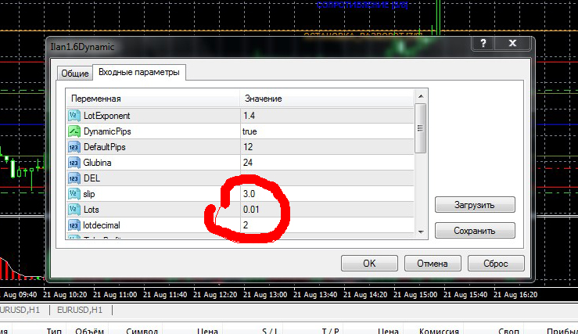The width and height of the screenshot is (578, 334).
Task: Select the lotdecimal variable name
Action: pyautogui.click(x=102, y=225)
